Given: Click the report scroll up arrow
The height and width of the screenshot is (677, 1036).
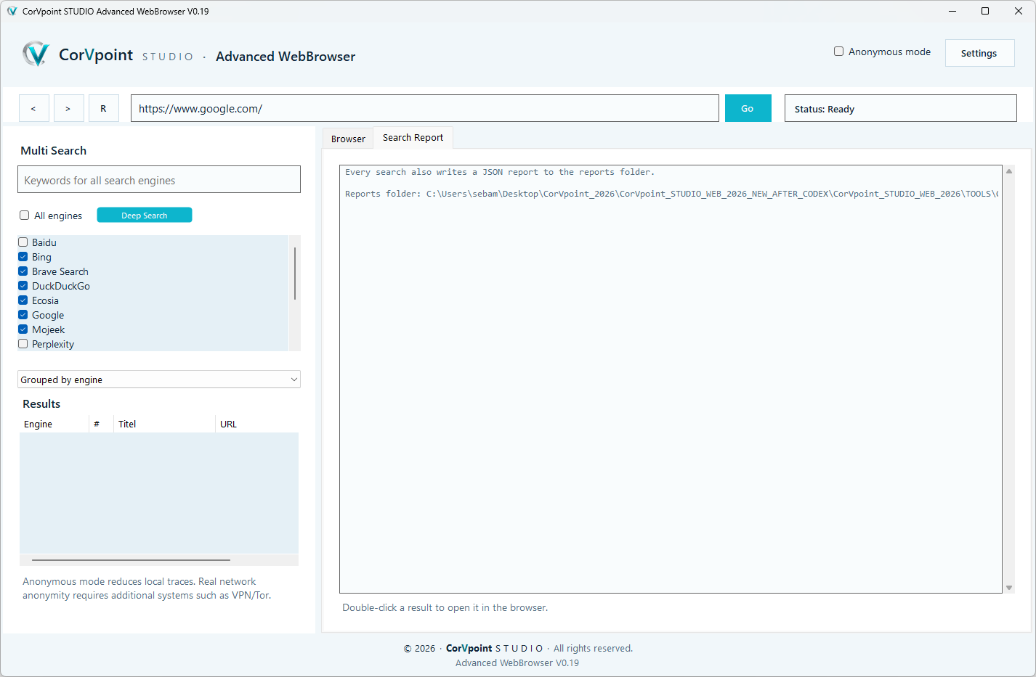Looking at the screenshot, I should coord(1008,171).
